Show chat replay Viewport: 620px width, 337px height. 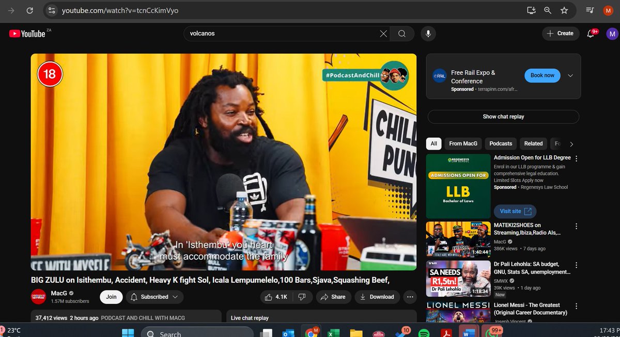point(503,117)
